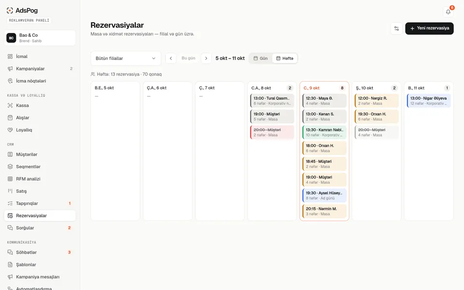Open the Seqmentlər menu item

(x=40, y=167)
